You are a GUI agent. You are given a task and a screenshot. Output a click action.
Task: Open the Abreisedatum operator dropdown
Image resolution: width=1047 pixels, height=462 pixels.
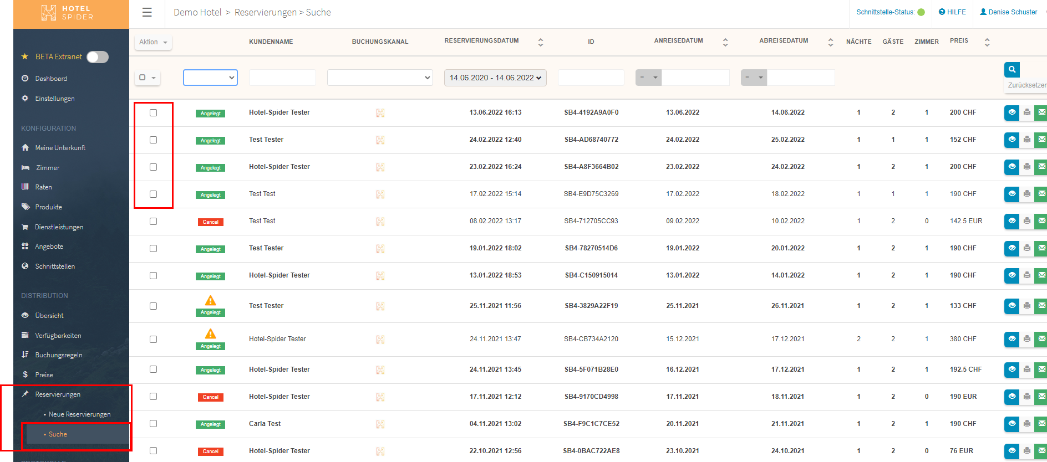click(x=754, y=78)
